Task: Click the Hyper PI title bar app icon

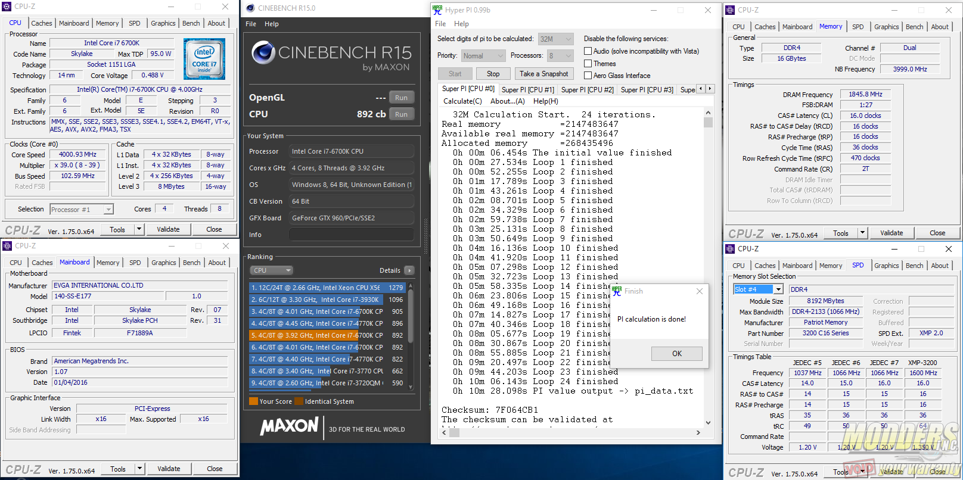Action: click(x=437, y=10)
